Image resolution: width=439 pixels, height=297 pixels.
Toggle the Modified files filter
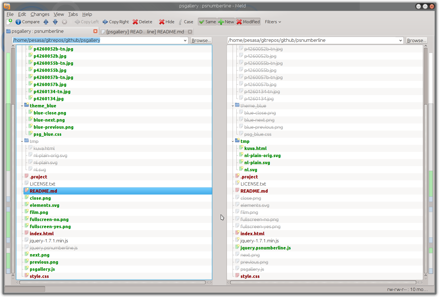[248, 22]
